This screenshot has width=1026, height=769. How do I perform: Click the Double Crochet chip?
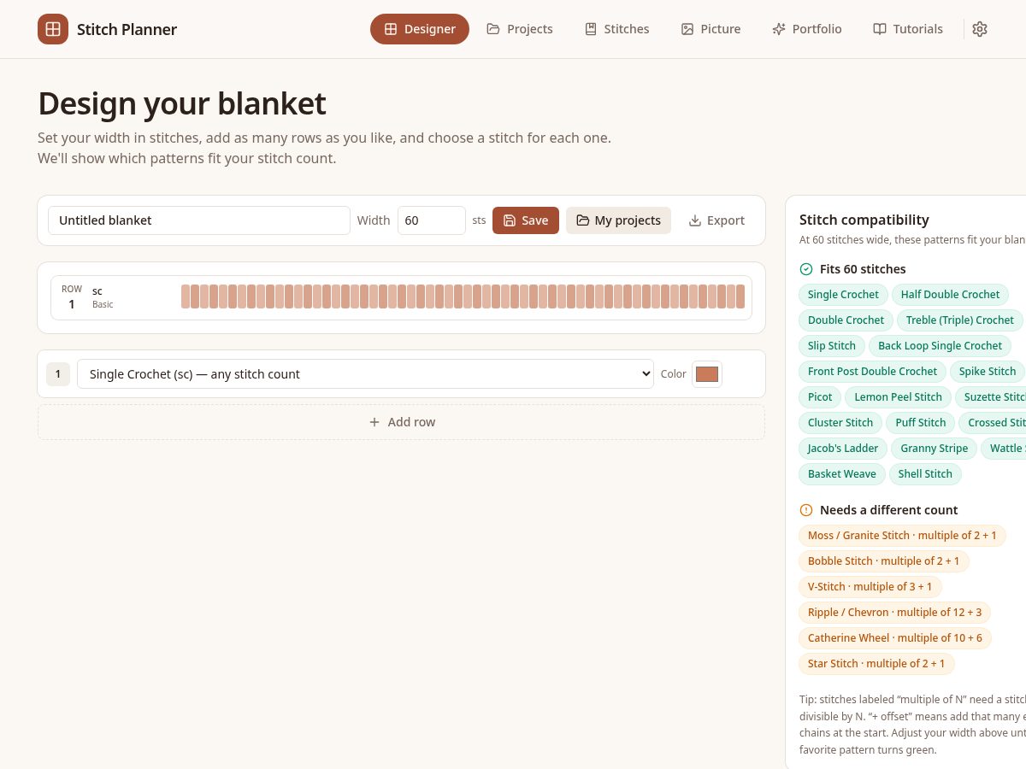pyautogui.click(x=846, y=320)
